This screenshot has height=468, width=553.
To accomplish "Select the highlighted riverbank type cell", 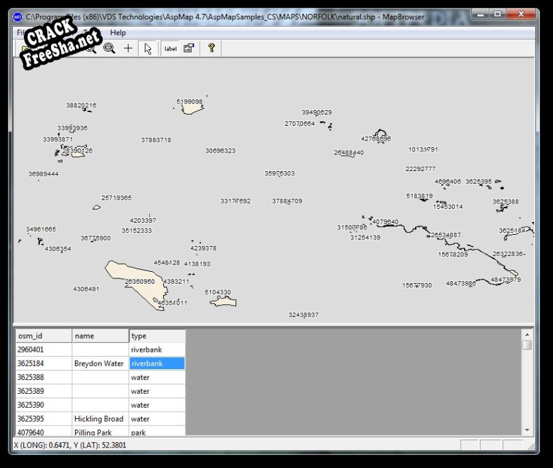I will click(156, 363).
